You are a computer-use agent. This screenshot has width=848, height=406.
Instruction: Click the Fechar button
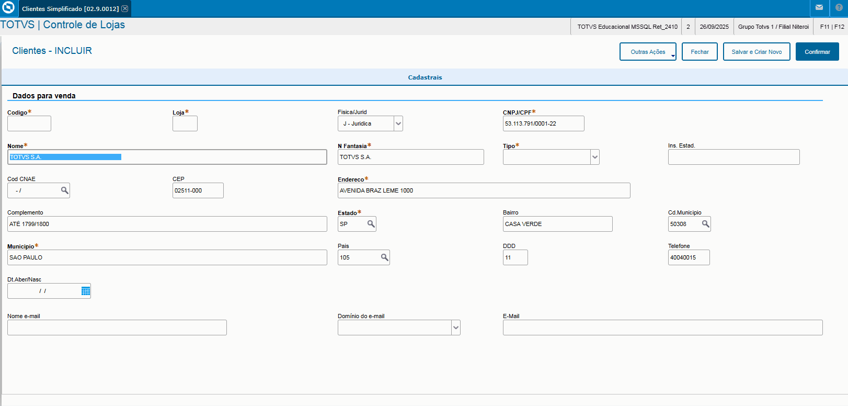pyautogui.click(x=700, y=52)
